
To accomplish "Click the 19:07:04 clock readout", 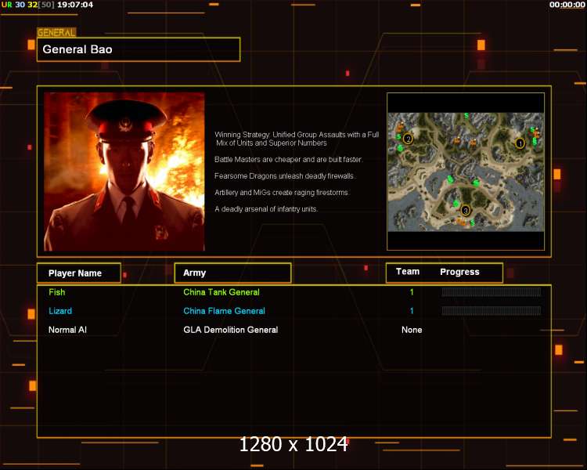I will tap(75, 5).
